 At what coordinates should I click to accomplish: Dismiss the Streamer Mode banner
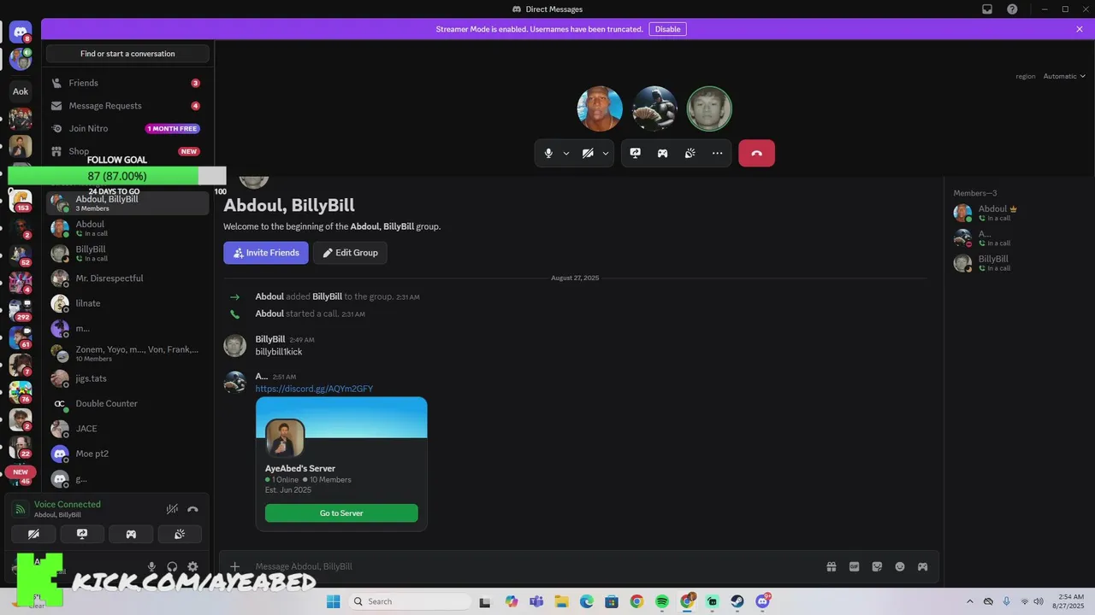[1080, 29]
